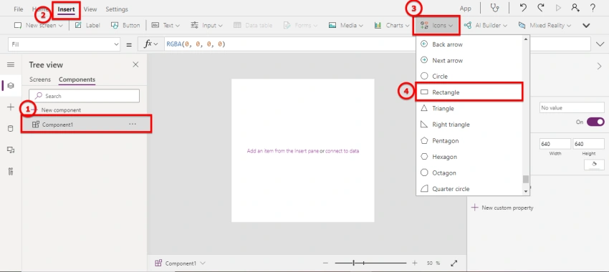The image size is (609, 272).
Task: Open the AI Builder dropdown
Action: (x=485, y=25)
